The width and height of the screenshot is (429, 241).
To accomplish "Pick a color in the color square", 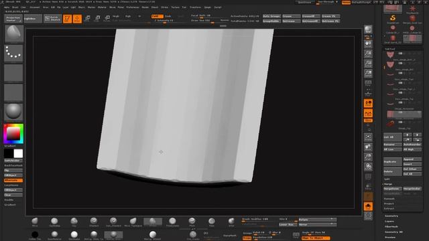I will point(13,134).
